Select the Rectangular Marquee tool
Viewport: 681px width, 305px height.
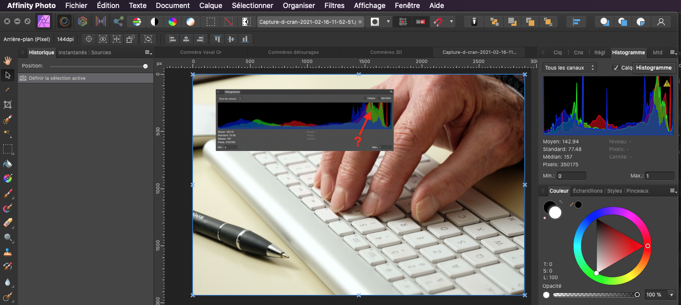tap(7, 149)
